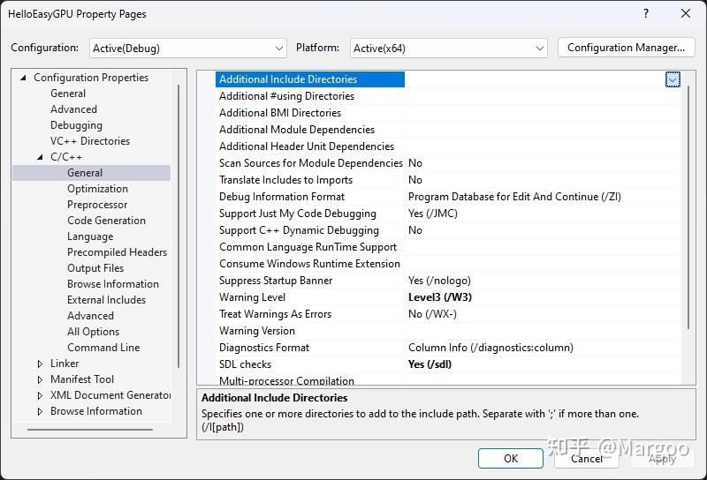Select Treat Warnings As Errors property
The width and height of the screenshot is (707, 480).
coord(275,314)
